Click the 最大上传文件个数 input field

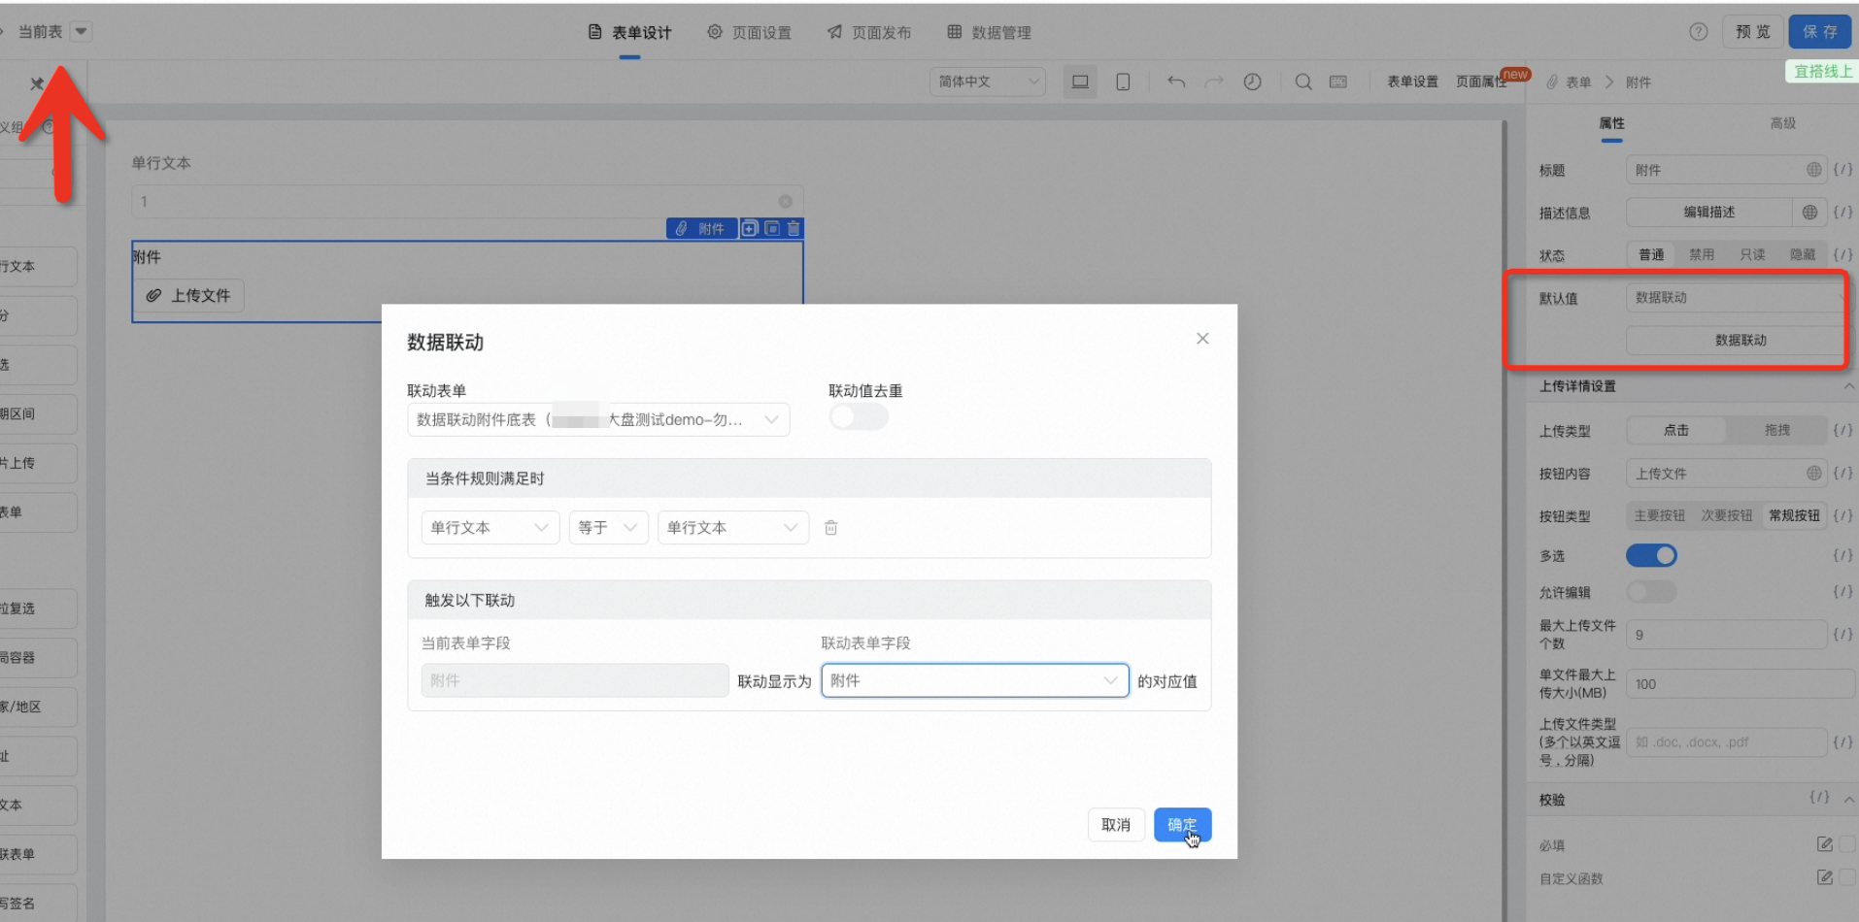[x=1726, y=635]
